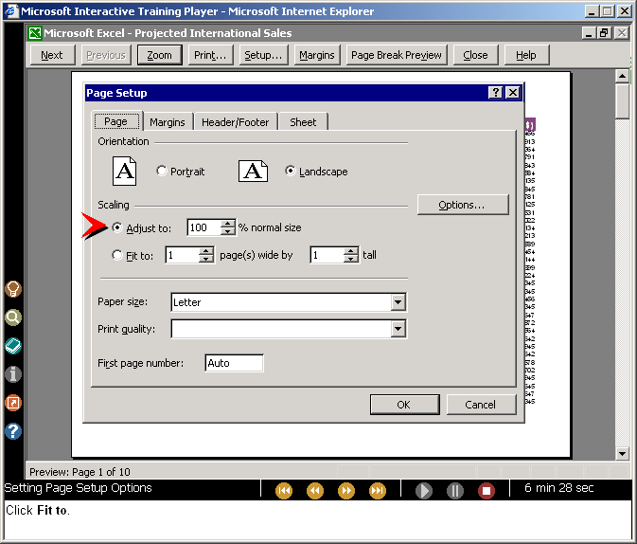Click the lightbulb hint icon in sidebar
The width and height of the screenshot is (637, 544).
pyautogui.click(x=13, y=289)
